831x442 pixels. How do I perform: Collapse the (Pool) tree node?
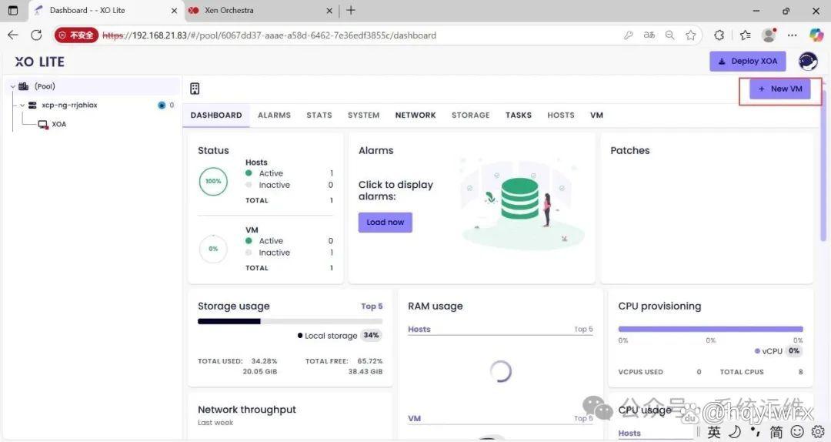[13, 86]
